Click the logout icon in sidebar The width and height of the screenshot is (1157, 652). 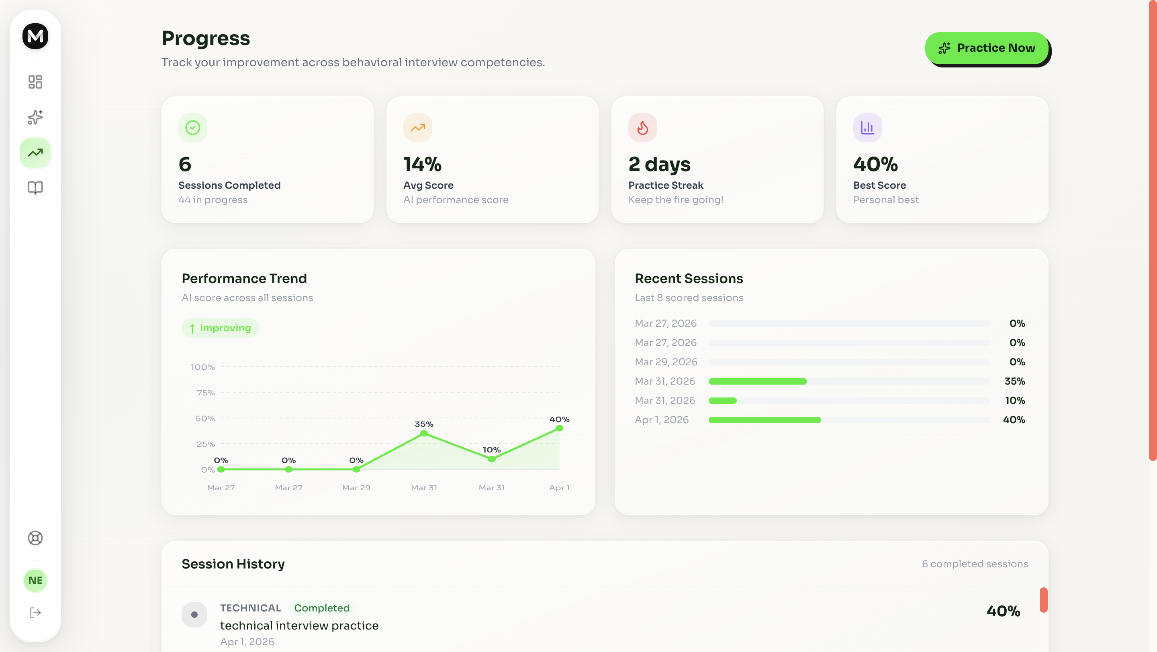click(35, 613)
